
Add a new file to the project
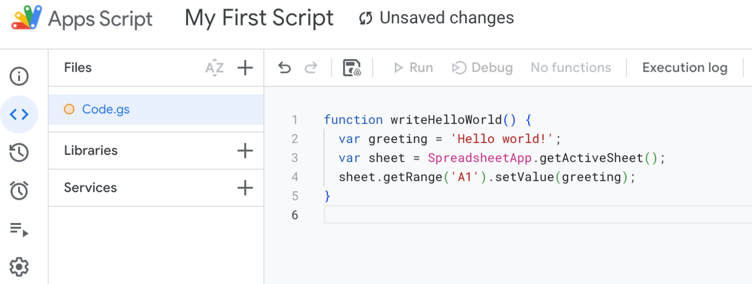(x=245, y=68)
